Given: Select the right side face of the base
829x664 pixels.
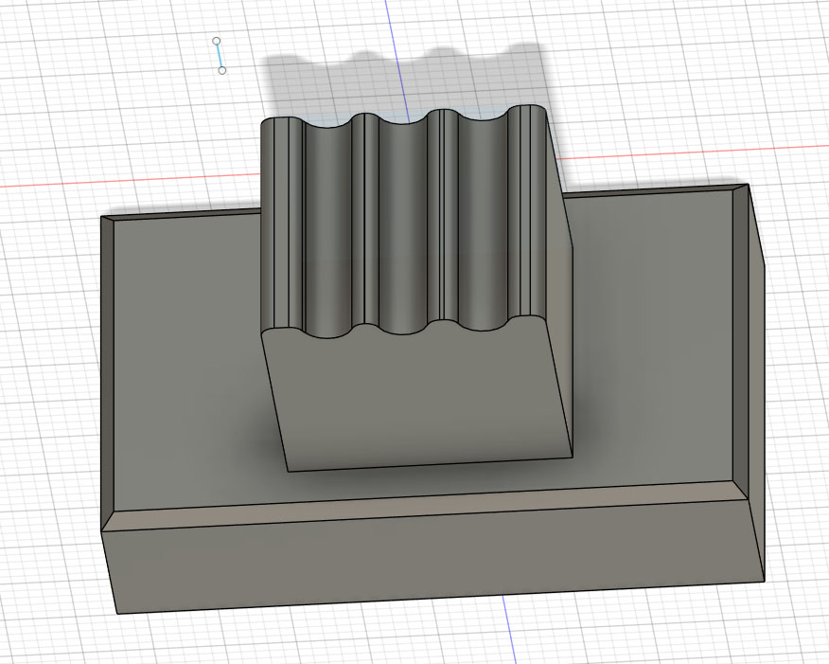Looking at the screenshot, I should (x=754, y=379).
